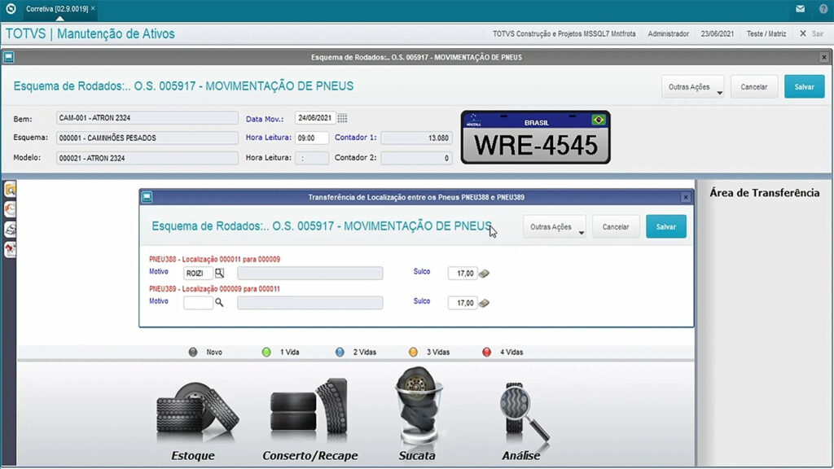Image resolution: width=834 pixels, height=469 pixels.
Task: Focus the Bem field CAM-001 - ATRON 2324
Action: coord(147,118)
